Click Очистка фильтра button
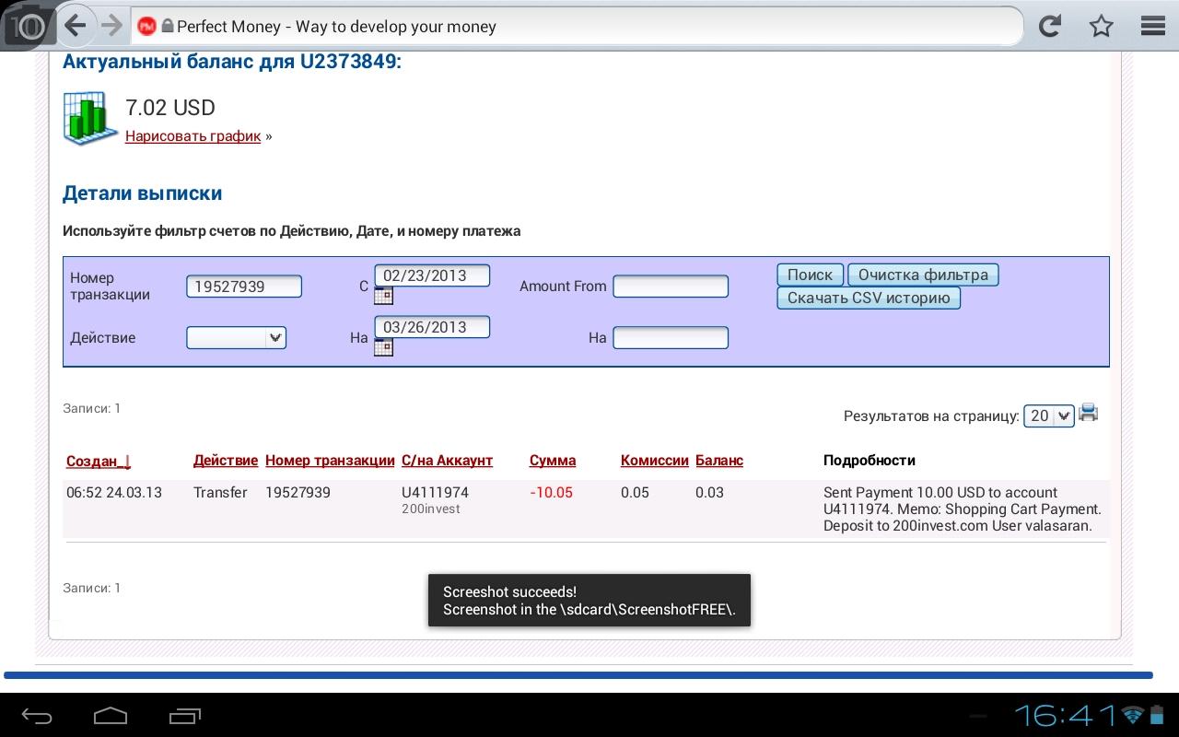 coord(922,275)
